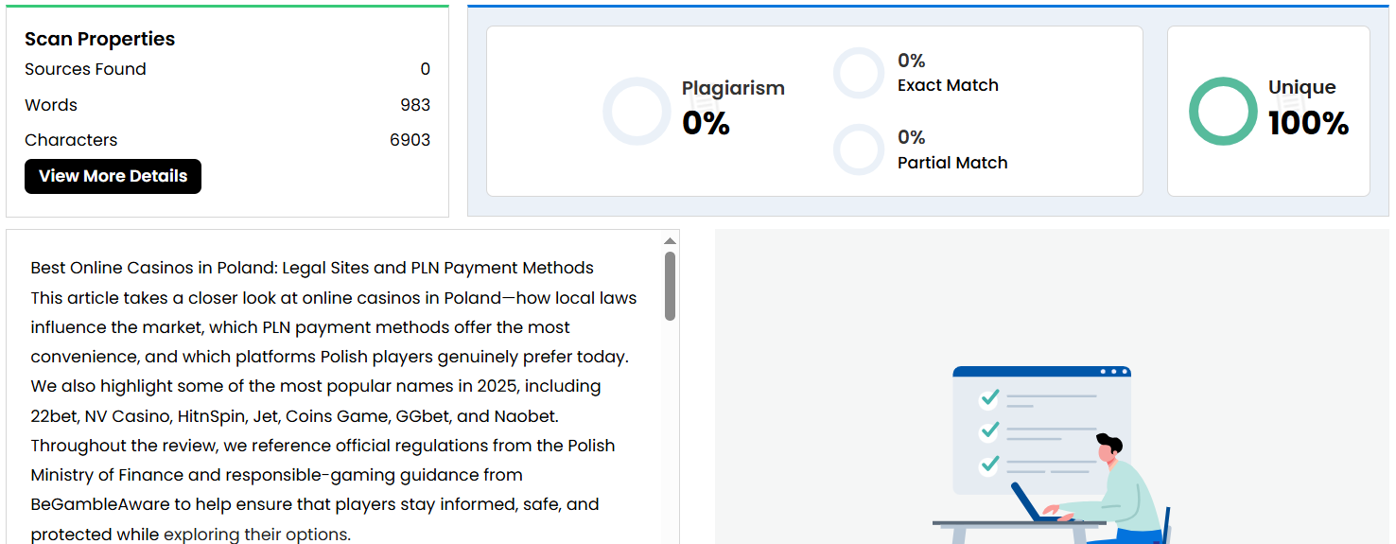The image size is (1396, 544).
Task: Click the scrollbar thumb in the article panel
Action: pyautogui.click(x=670, y=286)
